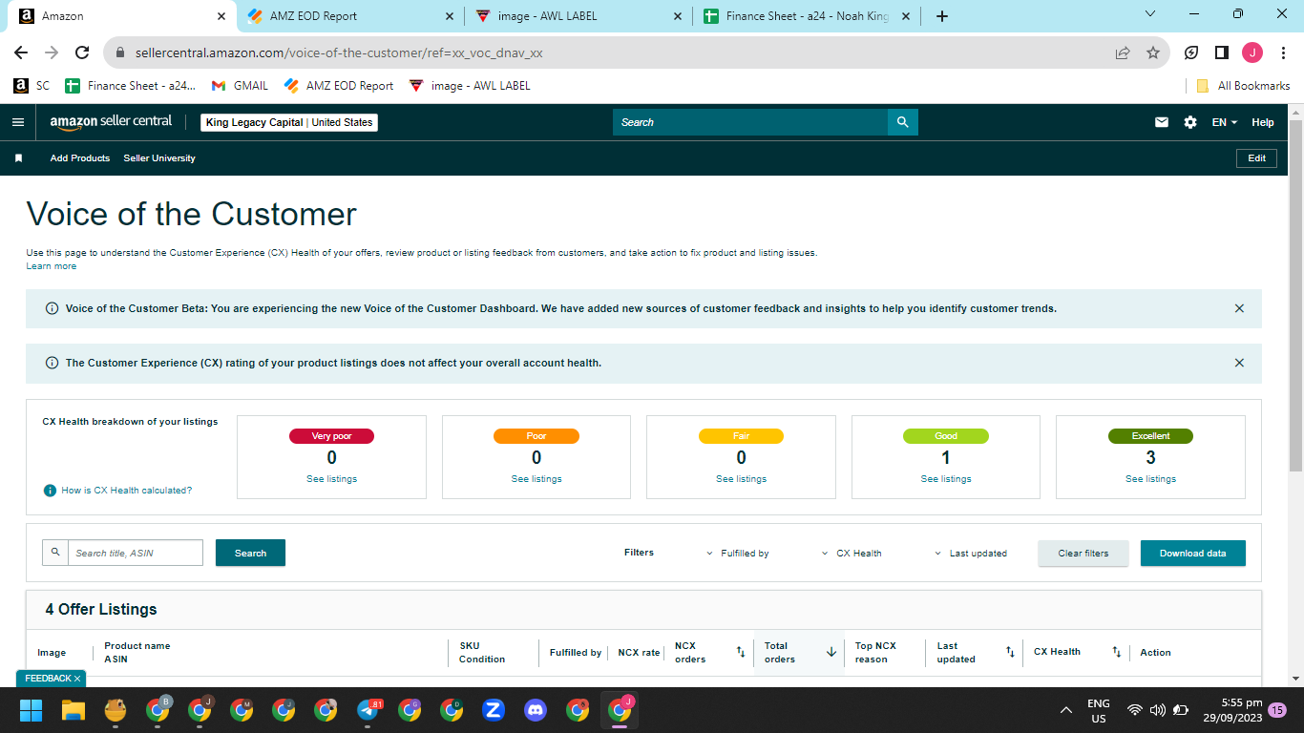Screen dimensions: 1304x733
Task: Open a new browser tab
Action: pyautogui.click(x=942, y=16)
